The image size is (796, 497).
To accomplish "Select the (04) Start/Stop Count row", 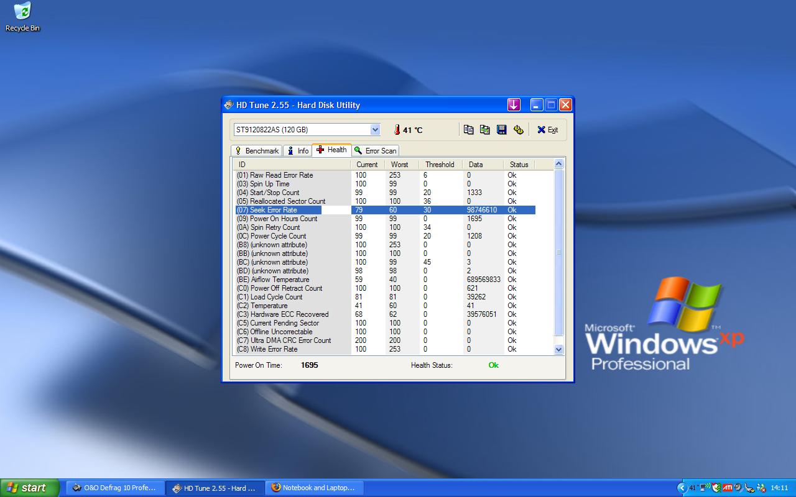I will point(385,193).
